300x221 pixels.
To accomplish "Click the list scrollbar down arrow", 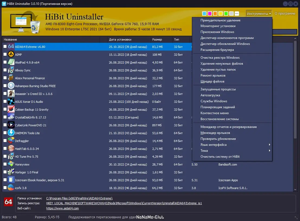I will coord(295,189).
